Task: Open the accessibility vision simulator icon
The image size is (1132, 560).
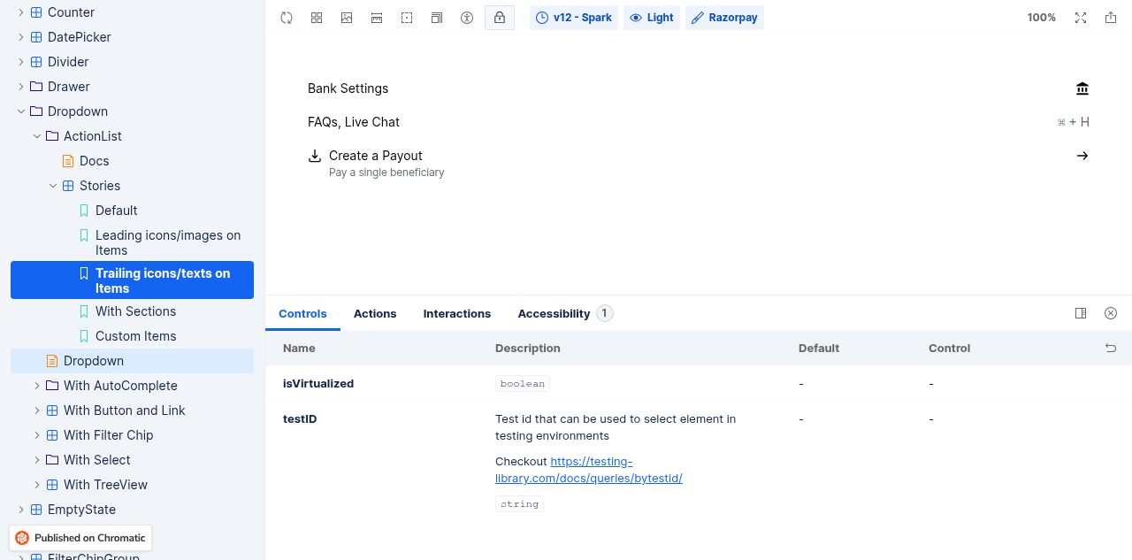Action: coord(467,18)
